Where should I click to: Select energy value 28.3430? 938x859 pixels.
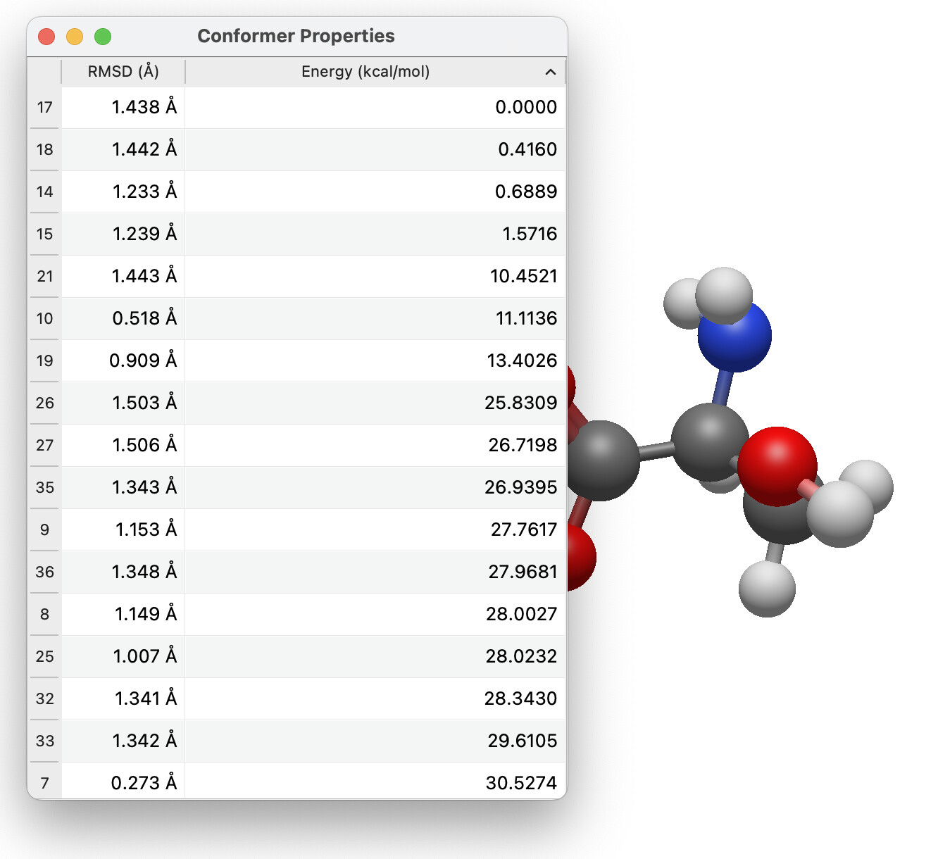(x=375, y=698)
